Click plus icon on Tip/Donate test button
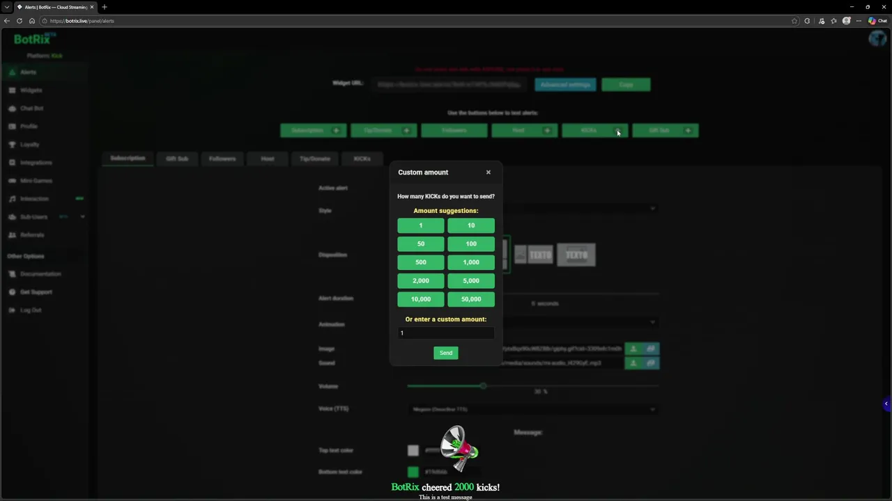Viewport: 892px width, 501px height. point(406,131)
